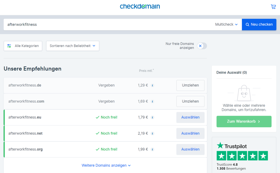Click the afterworkfitness.eu domain name
The height and width of the screenshot is (173, 280).
[25, 117]
